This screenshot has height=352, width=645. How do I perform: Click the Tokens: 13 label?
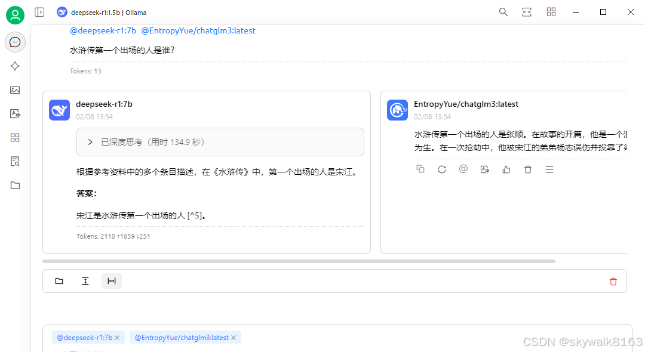click(85, 71)
